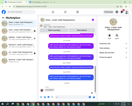Open the purple conversation information icon
This screenshot has height=106, width=132.
coord(93,20)
